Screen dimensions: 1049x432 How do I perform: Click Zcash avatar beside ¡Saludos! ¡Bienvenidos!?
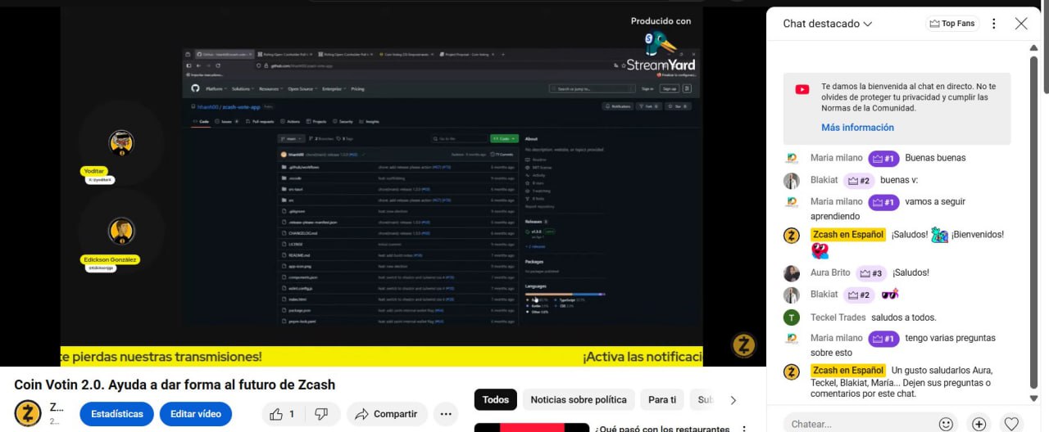(792, 235)
